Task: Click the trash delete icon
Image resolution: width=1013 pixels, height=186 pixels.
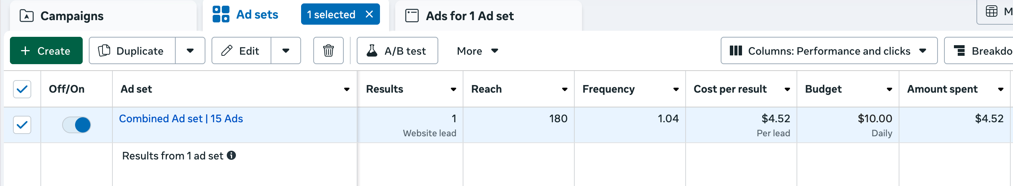Action: [x=328, y=50]
